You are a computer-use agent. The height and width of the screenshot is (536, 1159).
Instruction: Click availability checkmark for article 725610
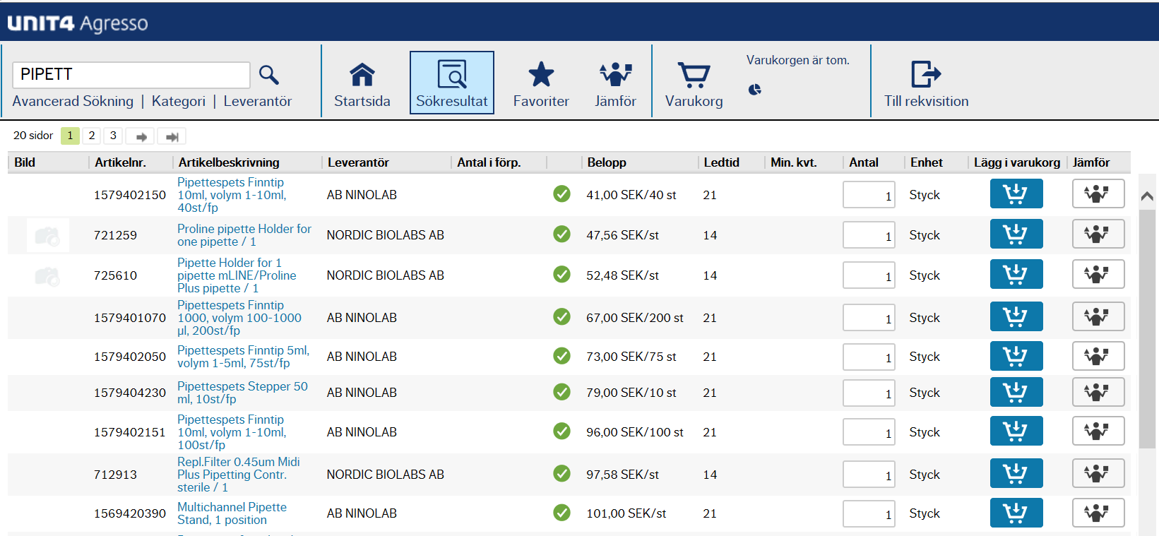point(561,274)
